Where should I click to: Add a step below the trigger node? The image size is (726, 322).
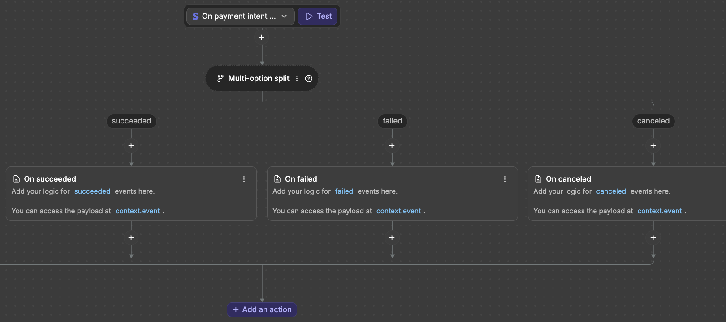pyautogui.click(x=262, y=38)
